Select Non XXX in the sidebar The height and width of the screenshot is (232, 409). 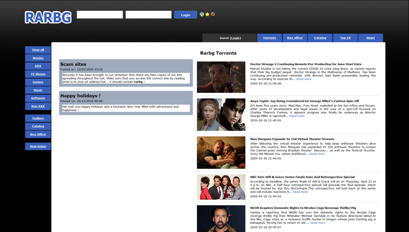(x=38, y=107)
